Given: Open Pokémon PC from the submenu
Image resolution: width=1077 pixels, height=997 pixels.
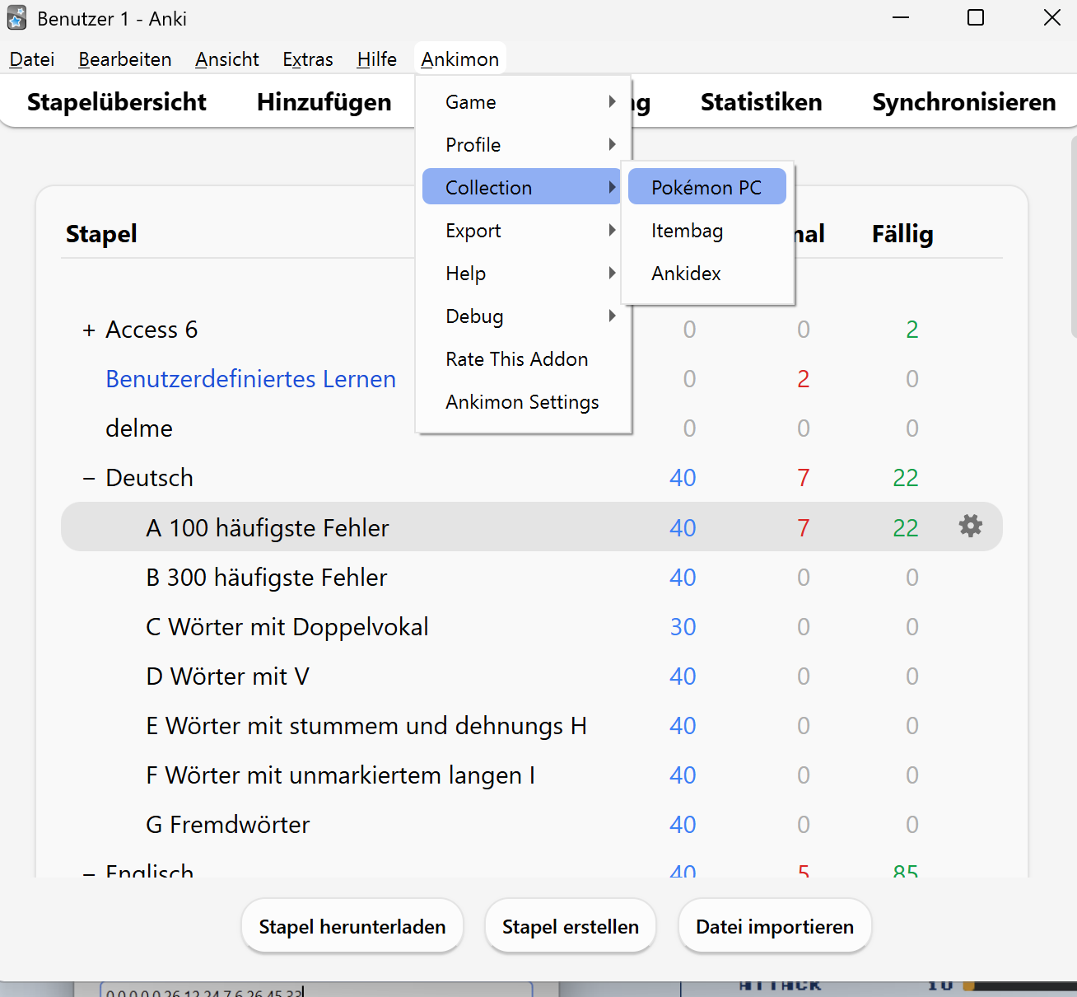Looking at the screenshot, I should point(707,188).
